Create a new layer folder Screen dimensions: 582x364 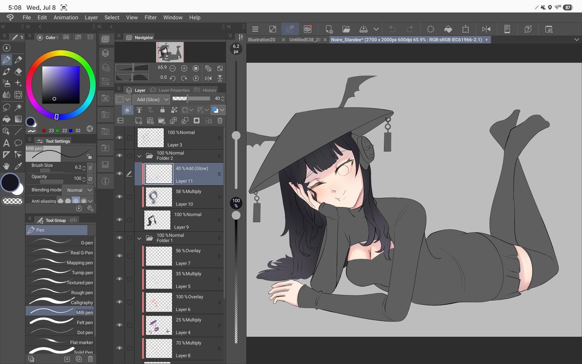162,120
